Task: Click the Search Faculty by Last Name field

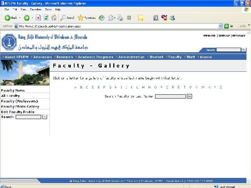Action: click(170, 96)
